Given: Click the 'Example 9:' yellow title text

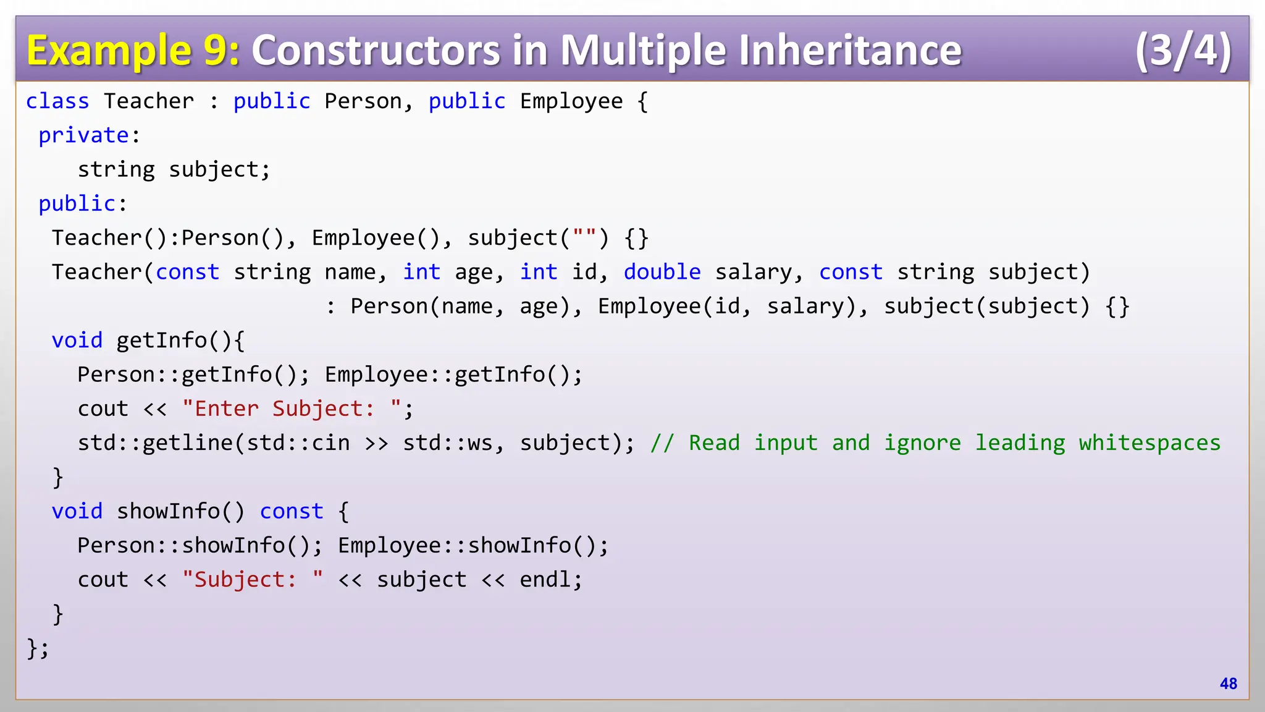Looking at the screenshot, I should pyautogui.click(x=133, y=49).
